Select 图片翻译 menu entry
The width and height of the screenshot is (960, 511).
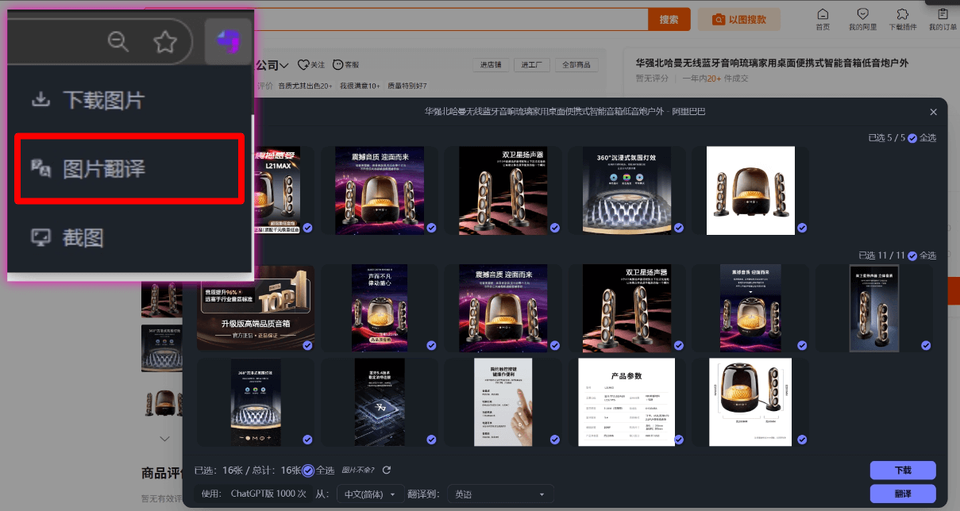tap(129, 168)
